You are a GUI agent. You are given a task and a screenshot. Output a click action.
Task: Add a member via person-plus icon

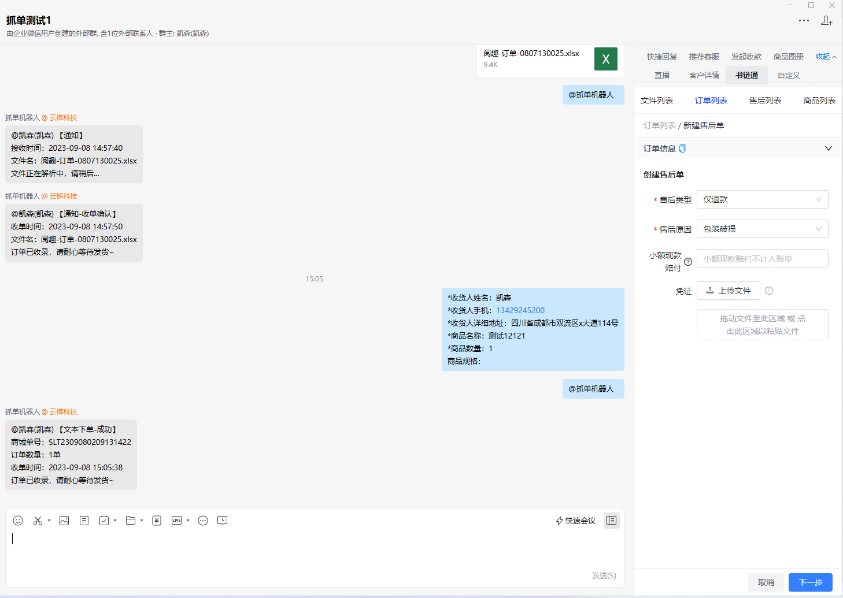click(x=827, y=20)
